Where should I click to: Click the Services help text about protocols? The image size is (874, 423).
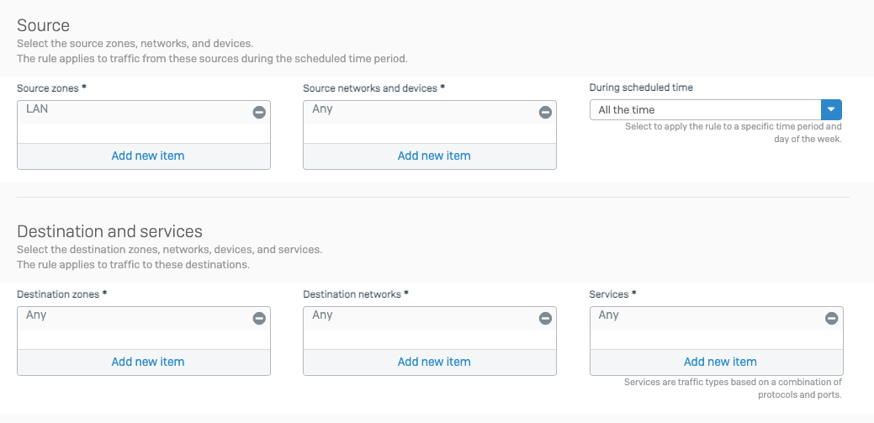click(x=733, y=389)
